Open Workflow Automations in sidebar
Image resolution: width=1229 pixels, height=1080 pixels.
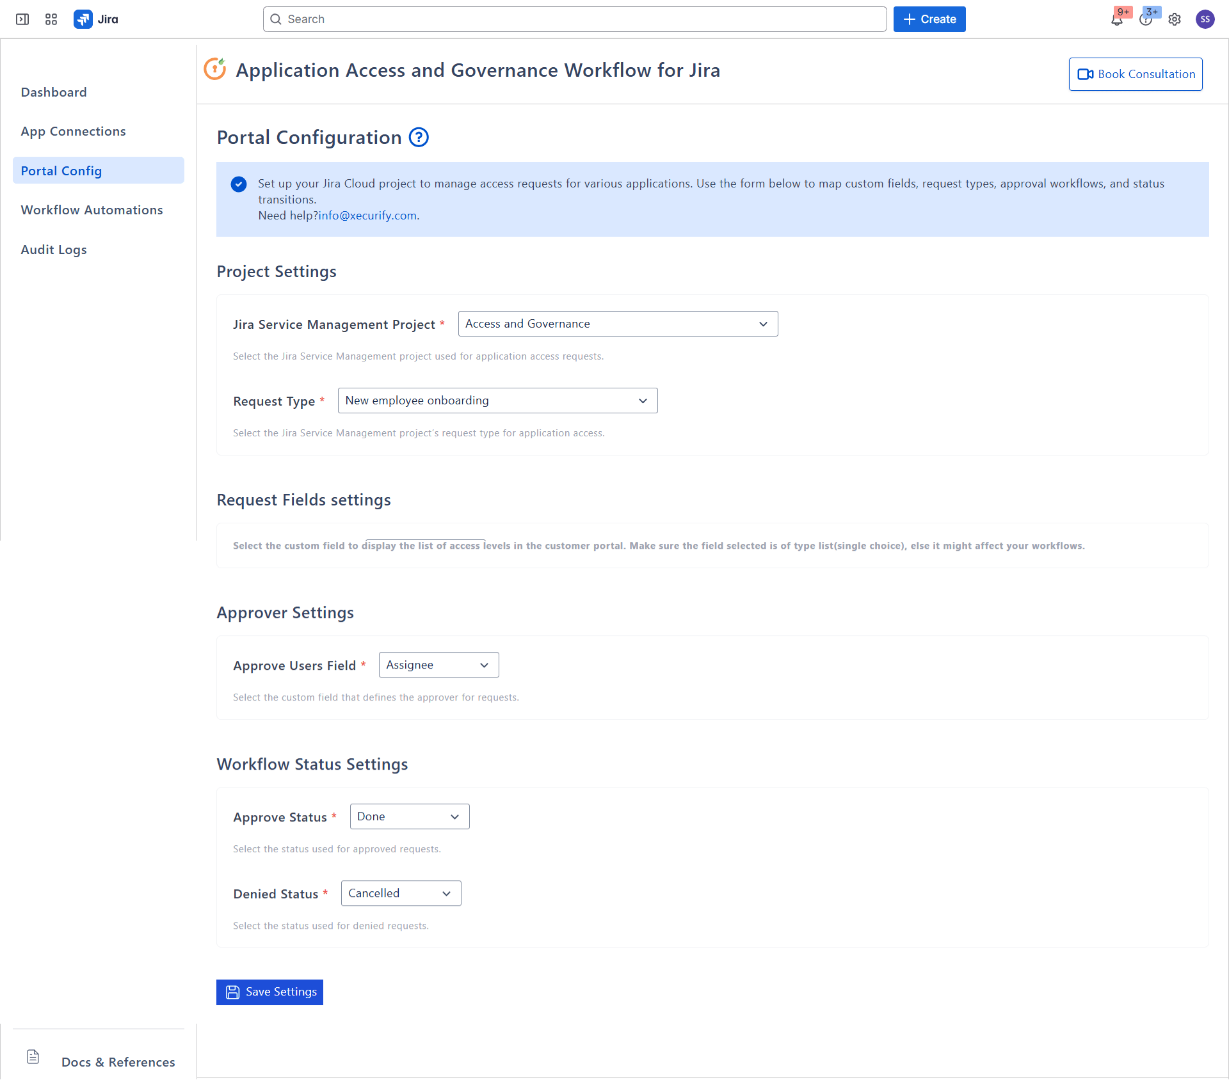[92, 210]
